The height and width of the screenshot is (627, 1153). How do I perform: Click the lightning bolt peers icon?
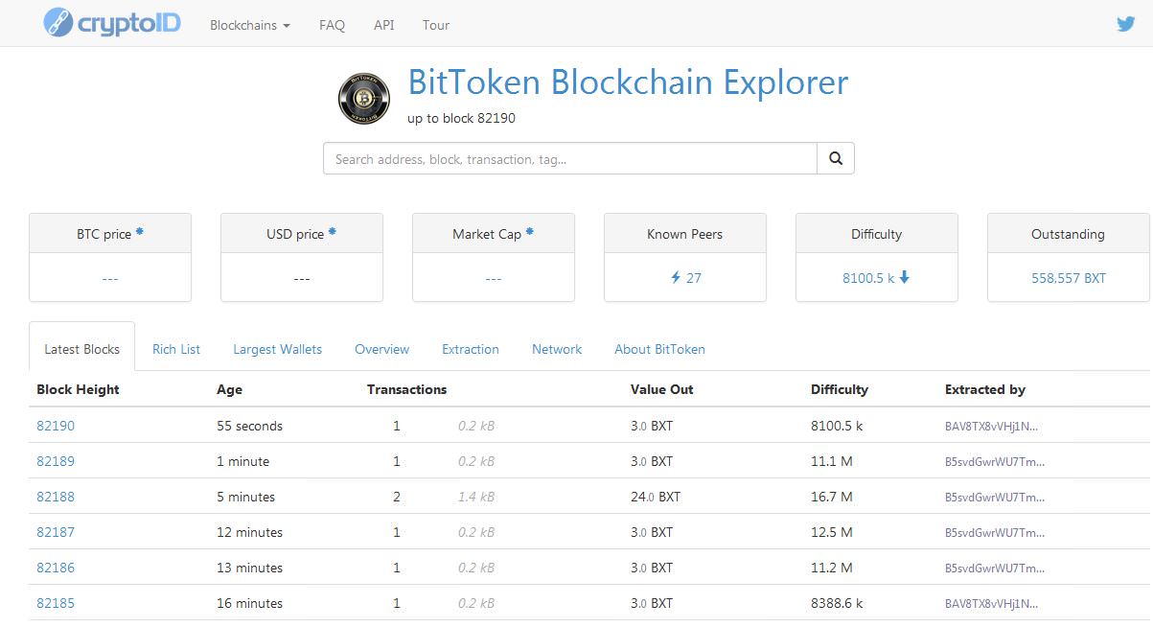click(676, 278)
